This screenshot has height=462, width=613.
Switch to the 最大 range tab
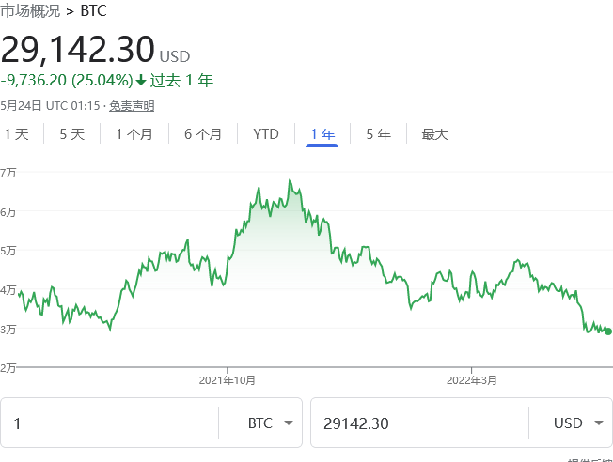[x=435, y=134]
